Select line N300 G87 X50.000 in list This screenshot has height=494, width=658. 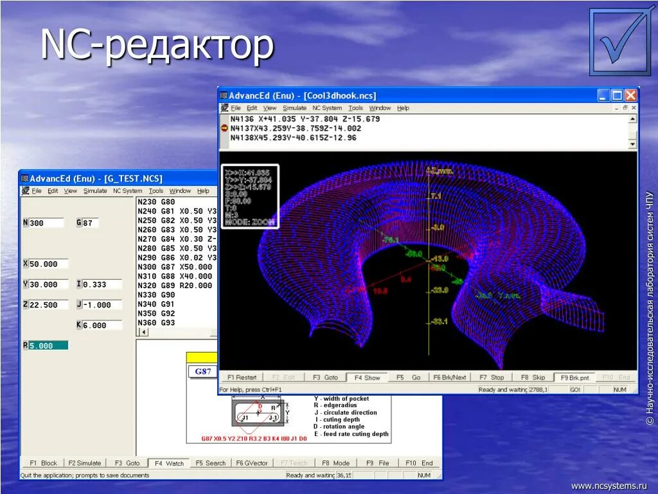coord(175,267)
